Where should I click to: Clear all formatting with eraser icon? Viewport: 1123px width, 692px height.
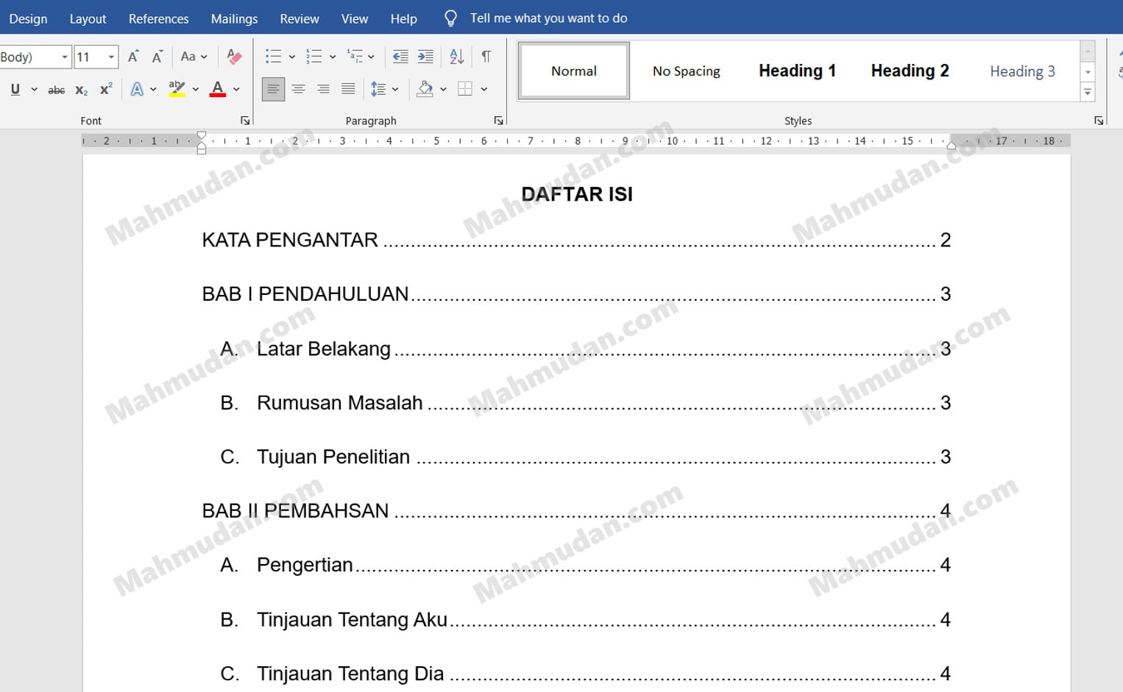tap(234, 57)
